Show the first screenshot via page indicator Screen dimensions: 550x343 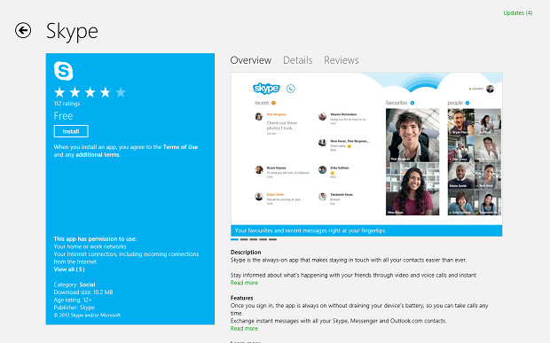[234, 239]
